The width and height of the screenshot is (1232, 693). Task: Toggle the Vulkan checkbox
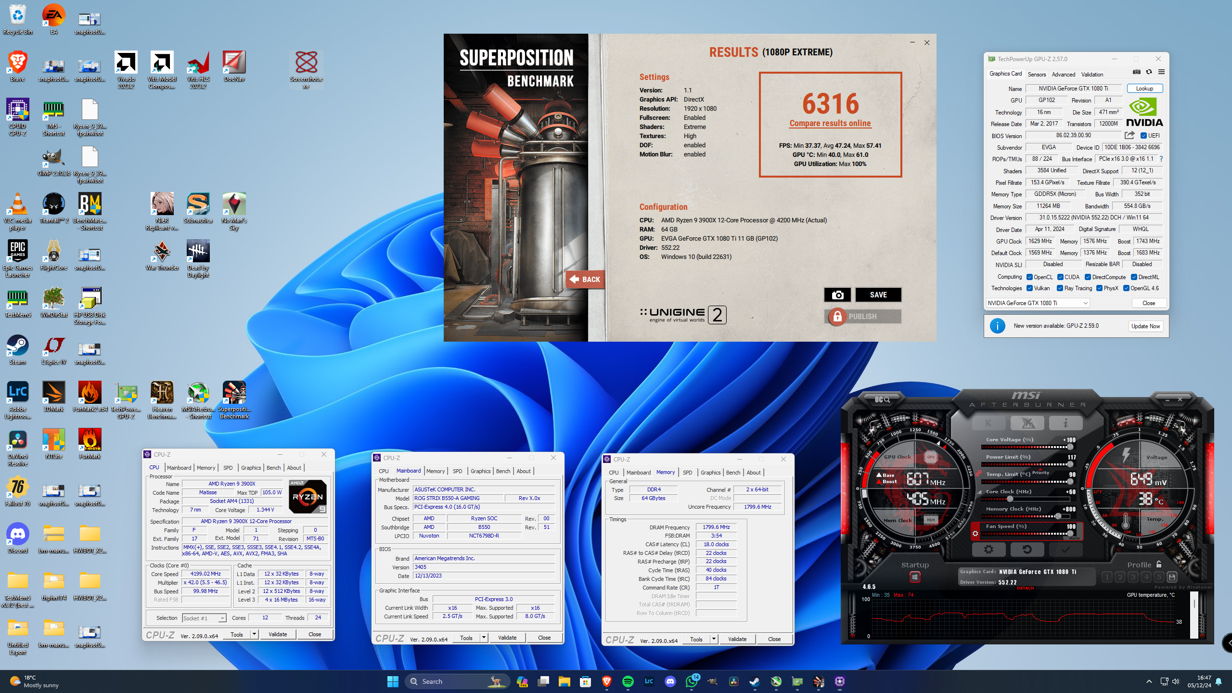[x=1029, y=288]
